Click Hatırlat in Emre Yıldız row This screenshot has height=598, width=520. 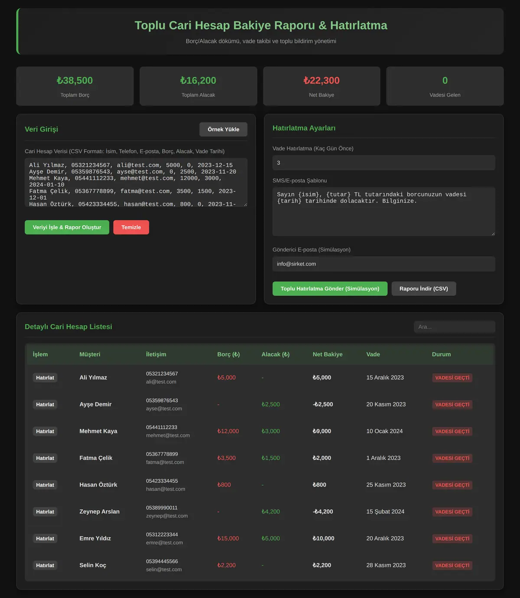45,539
